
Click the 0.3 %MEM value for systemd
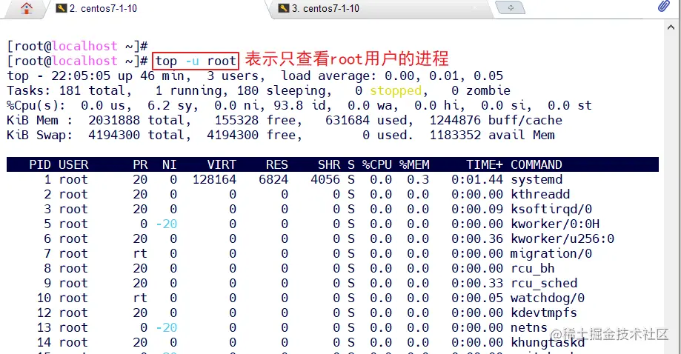[418, 179]
